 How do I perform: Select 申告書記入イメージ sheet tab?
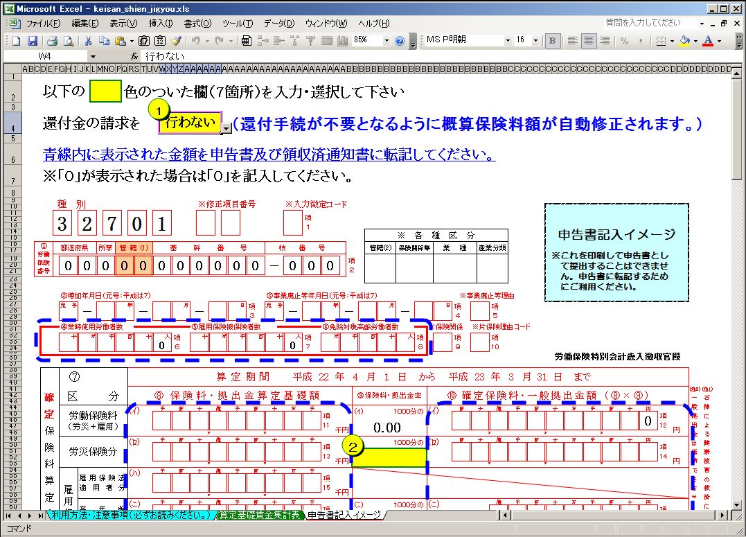tap(344, 515)
